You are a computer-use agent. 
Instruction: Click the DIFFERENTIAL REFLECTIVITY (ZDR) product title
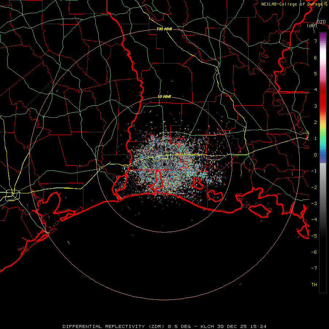114,326
